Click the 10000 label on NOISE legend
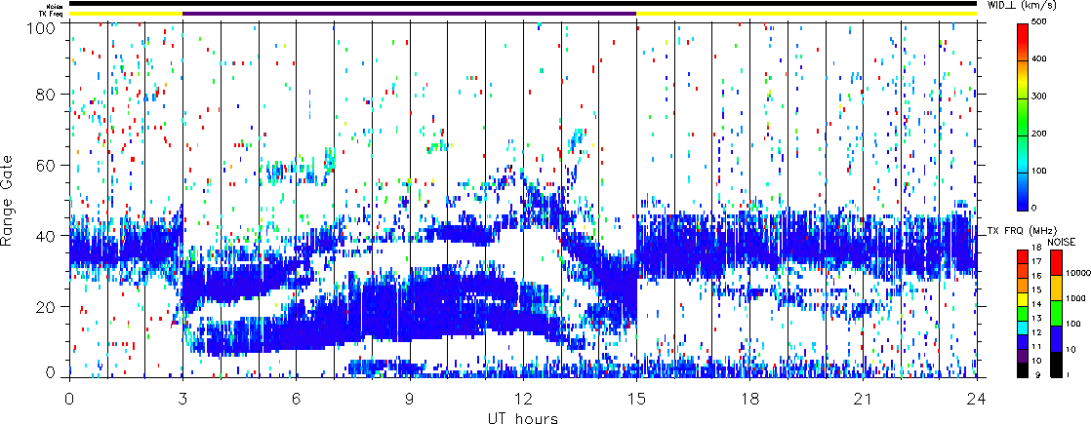 coord(1077,275)
